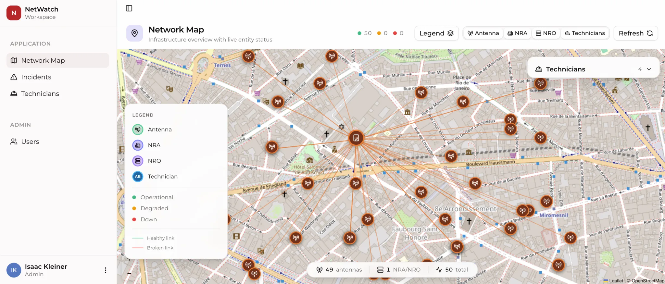Screen dimensions: 665x284
Task: Click the green operational count indicator
Action: (x=365, y=33)
